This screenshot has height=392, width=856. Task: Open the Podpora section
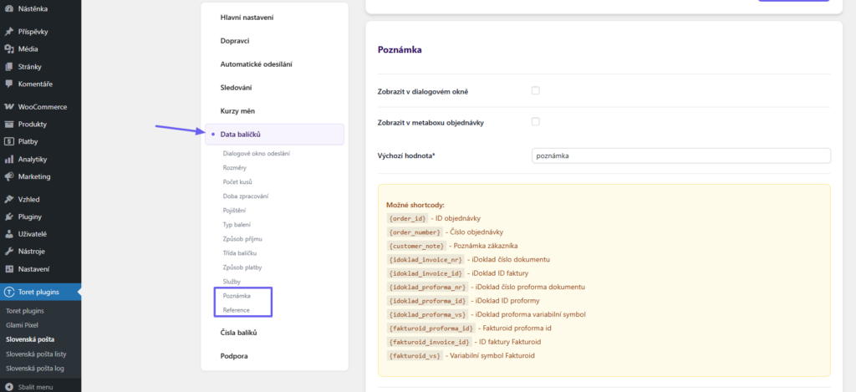point(234,356)
